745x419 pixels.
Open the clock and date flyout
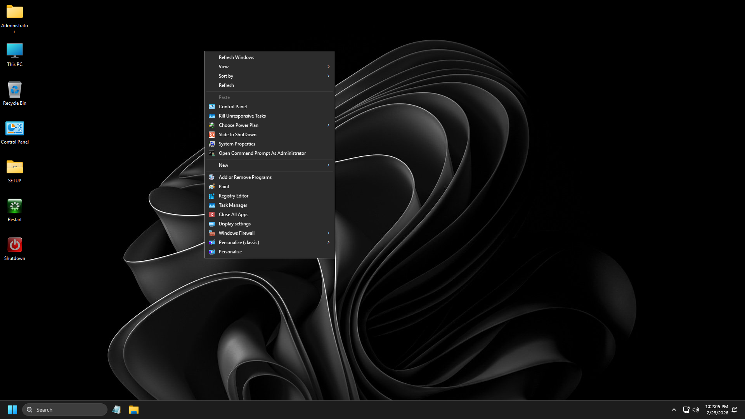tap(717, 410)
